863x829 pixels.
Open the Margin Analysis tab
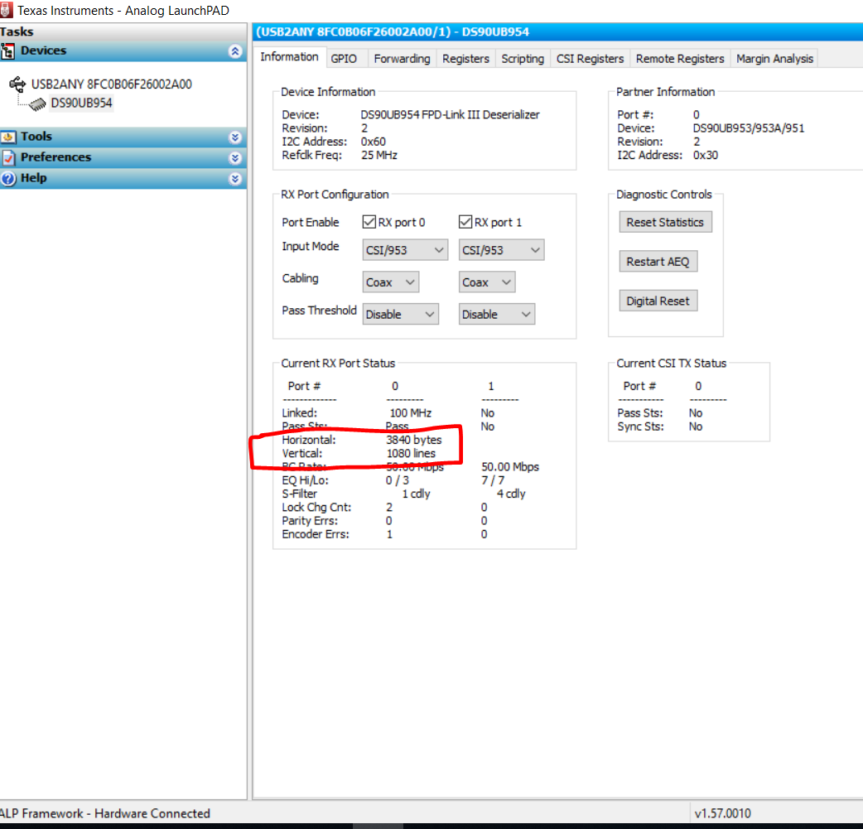click(774, 58)
